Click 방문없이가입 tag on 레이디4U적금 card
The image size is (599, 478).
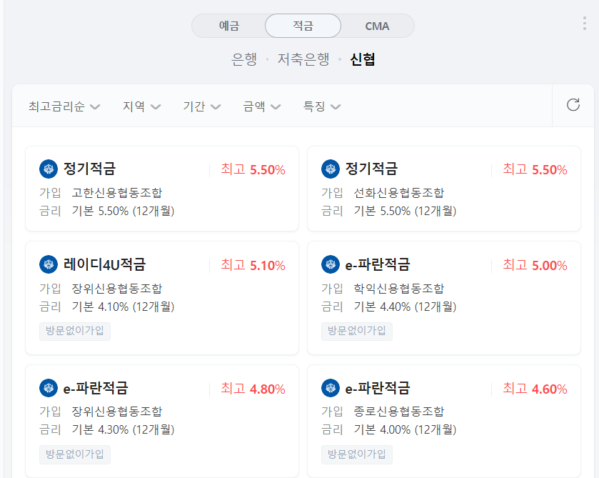pyautogui.click(x=75, y=331)
